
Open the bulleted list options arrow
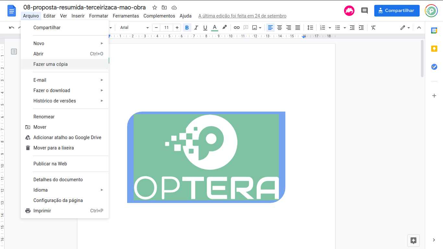345,28
